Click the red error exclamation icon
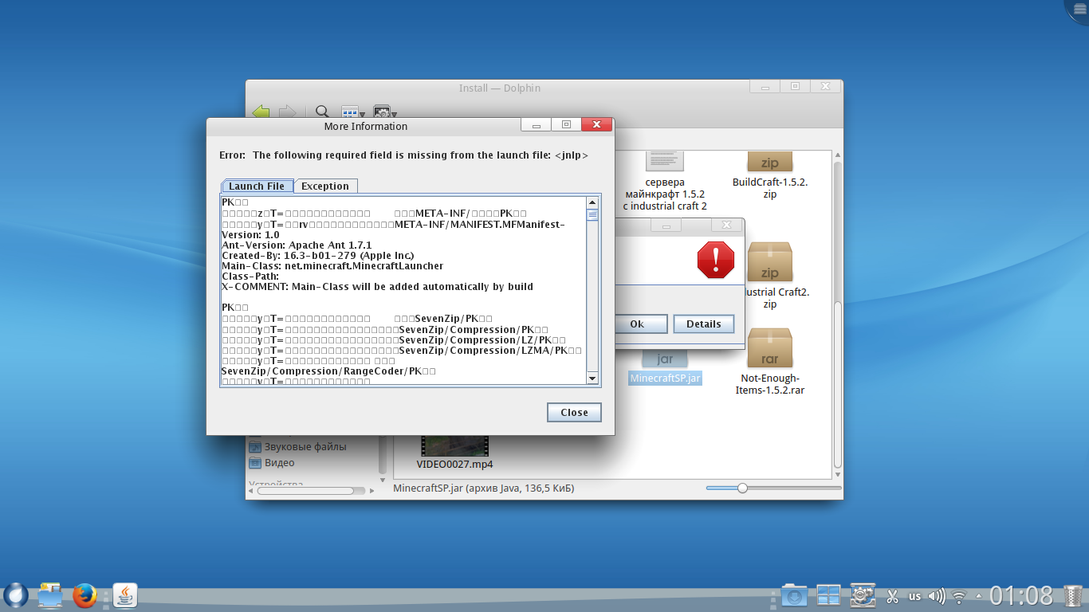 (x=716, y=260)
